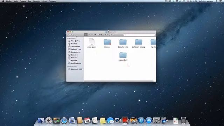Screen dimensions: 224x126
Task: Open Музыка in sidebar
Action: pyautogui.click(x=75, y=61)
